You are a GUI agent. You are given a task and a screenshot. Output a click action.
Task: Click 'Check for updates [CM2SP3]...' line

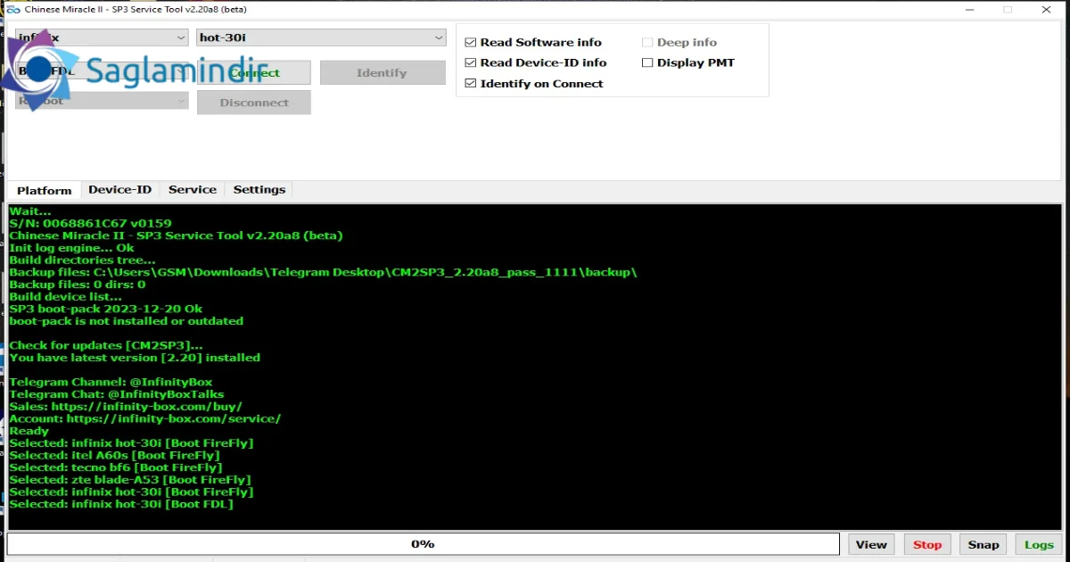pos(106,345)
